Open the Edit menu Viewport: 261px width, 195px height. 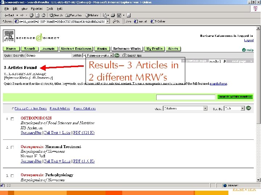tap(15, 9)
